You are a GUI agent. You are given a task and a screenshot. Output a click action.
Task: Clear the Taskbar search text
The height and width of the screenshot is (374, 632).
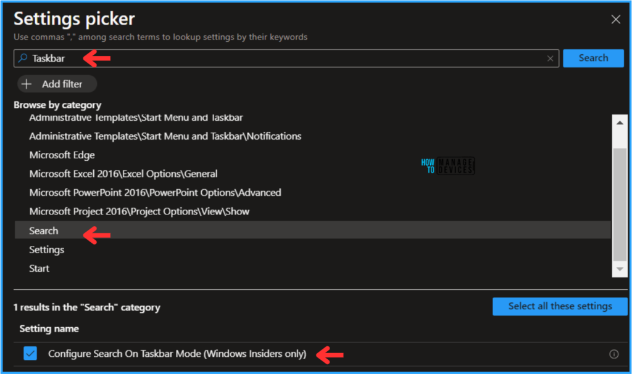pyautogui.click(x=550, y=59)
